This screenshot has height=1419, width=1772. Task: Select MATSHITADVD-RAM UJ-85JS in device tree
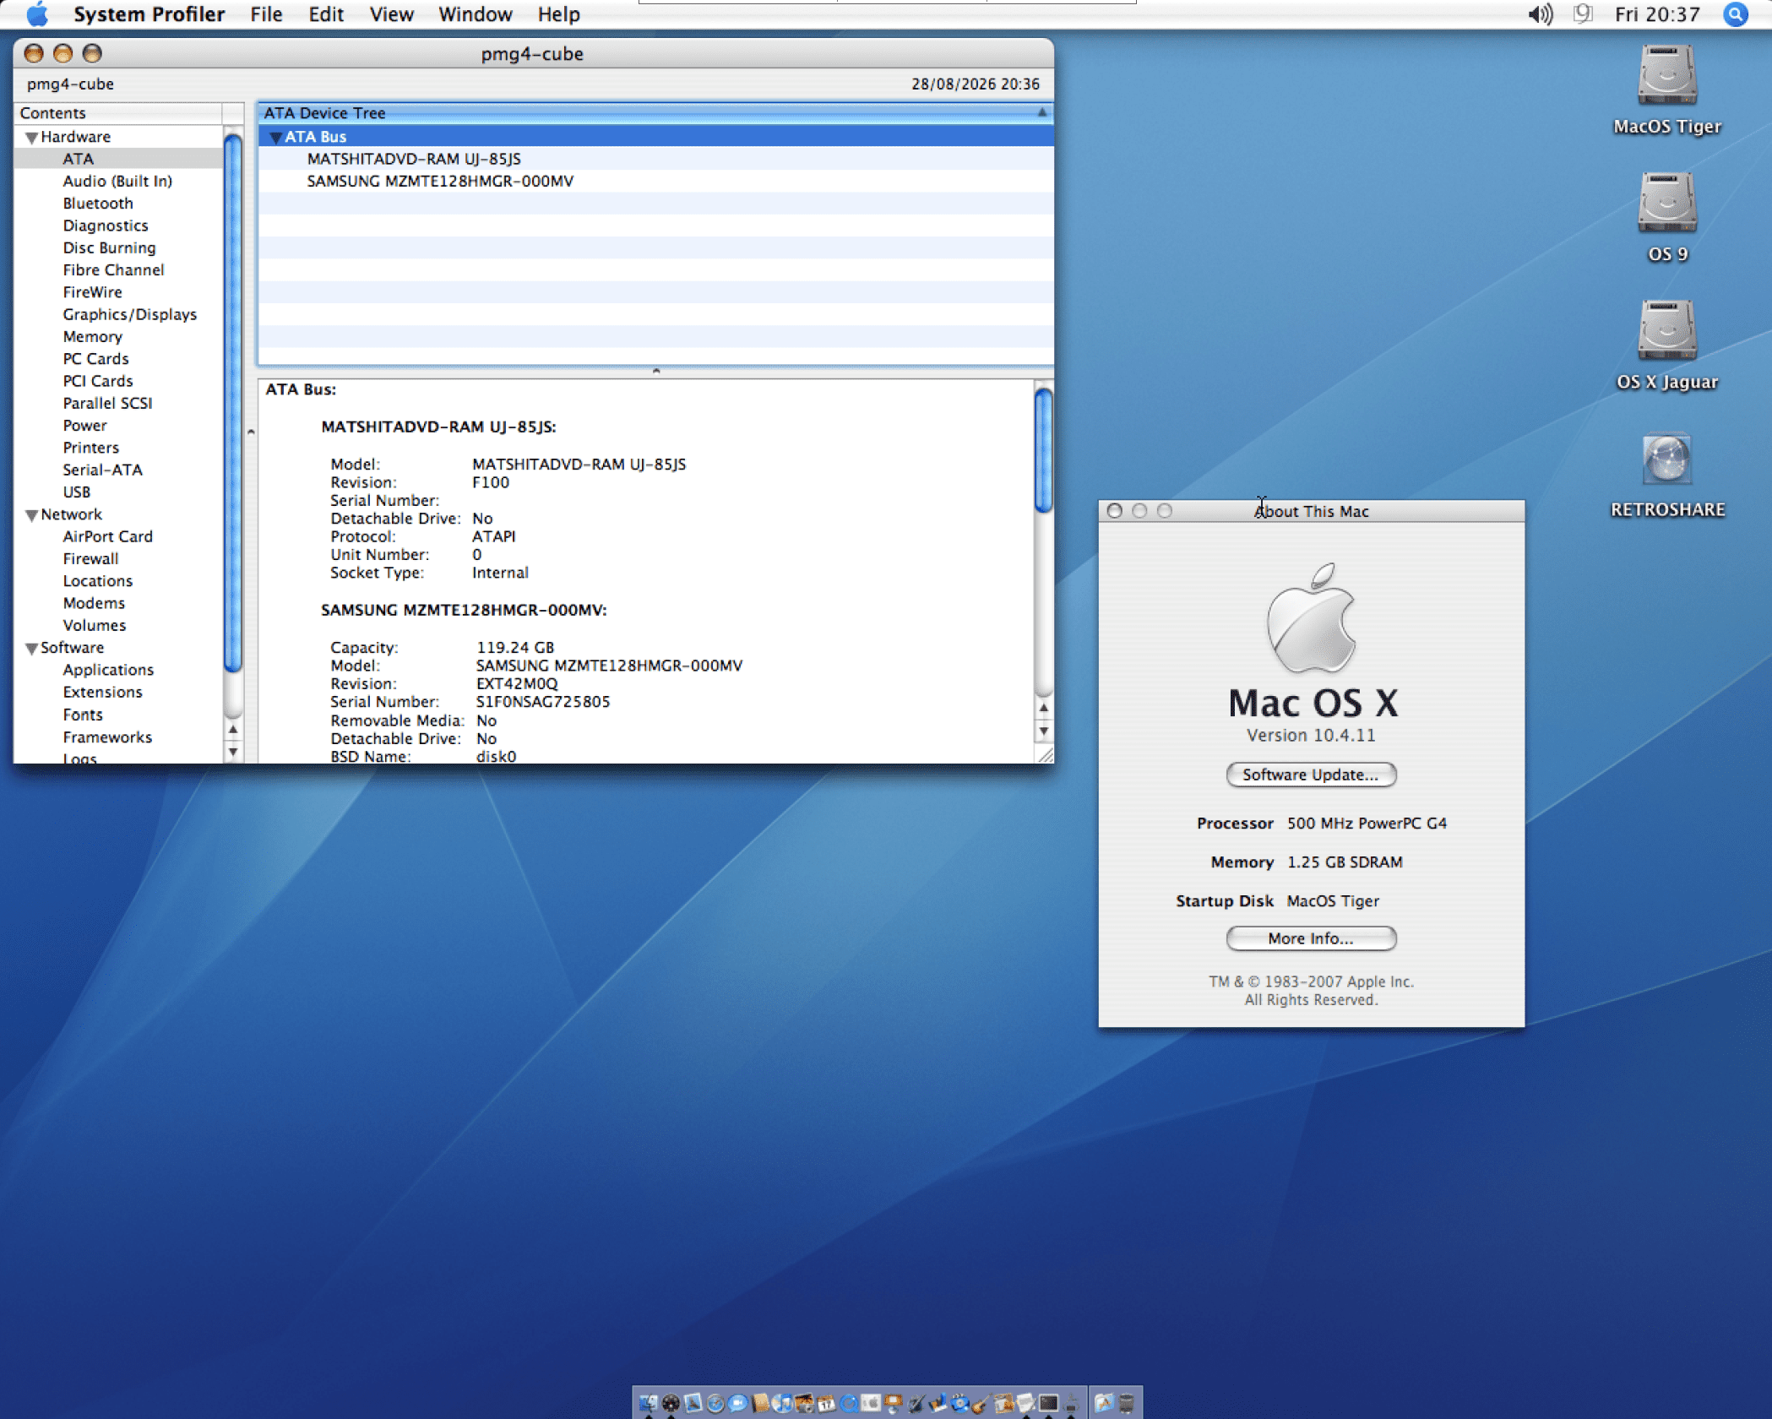pyautogui.click(x=414, y=159)
